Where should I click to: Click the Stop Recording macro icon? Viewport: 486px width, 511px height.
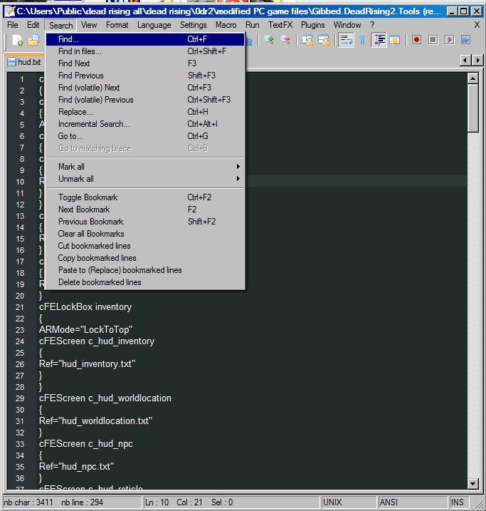pos(433,40)
